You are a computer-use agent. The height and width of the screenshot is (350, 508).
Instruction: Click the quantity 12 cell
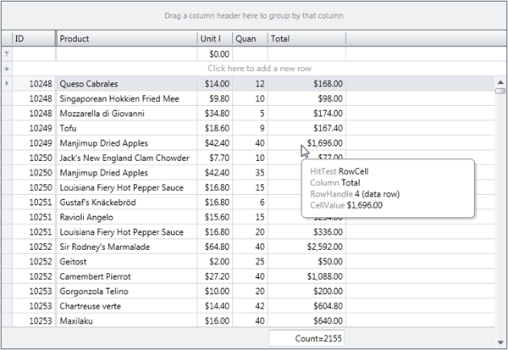pos(250,84)
